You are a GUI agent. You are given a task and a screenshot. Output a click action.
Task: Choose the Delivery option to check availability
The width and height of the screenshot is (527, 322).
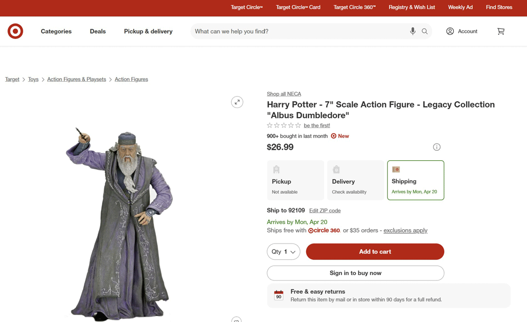coord(356,180)
